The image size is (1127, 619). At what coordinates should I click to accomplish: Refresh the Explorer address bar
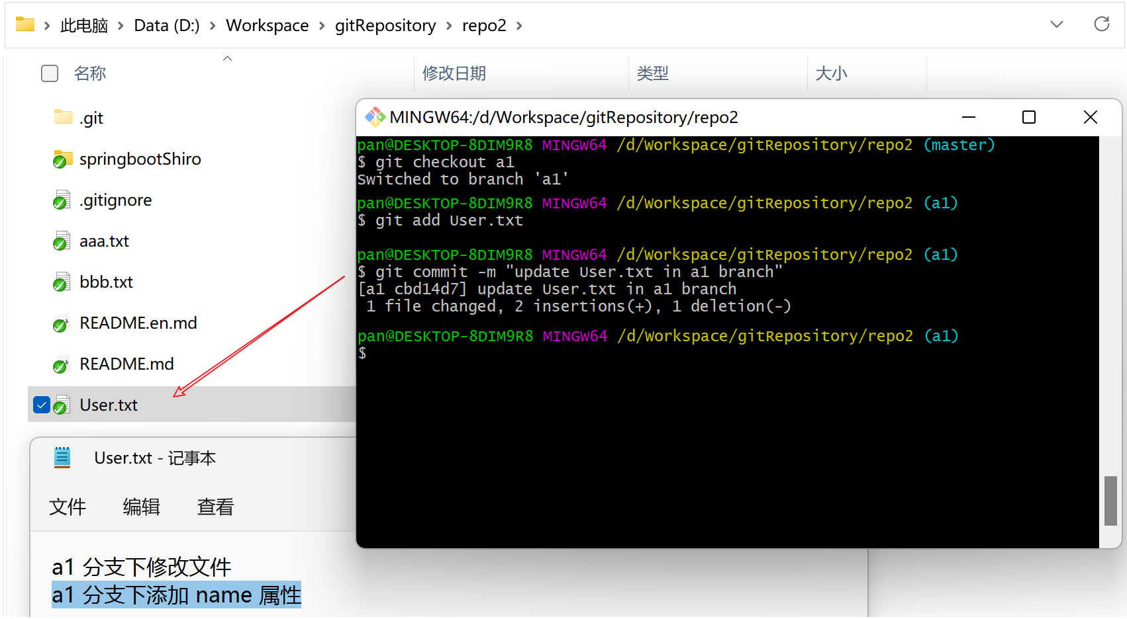point(1101,24)
